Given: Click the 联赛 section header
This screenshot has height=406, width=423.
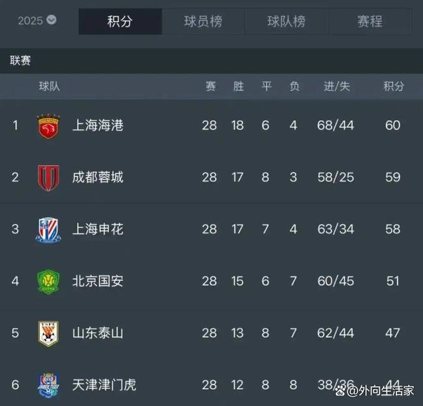Looking at the screenshot, I should 21,61.
